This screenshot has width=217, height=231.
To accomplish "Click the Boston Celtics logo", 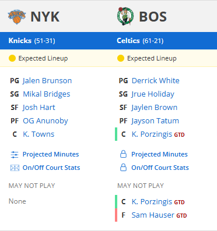I will point(125,16).
